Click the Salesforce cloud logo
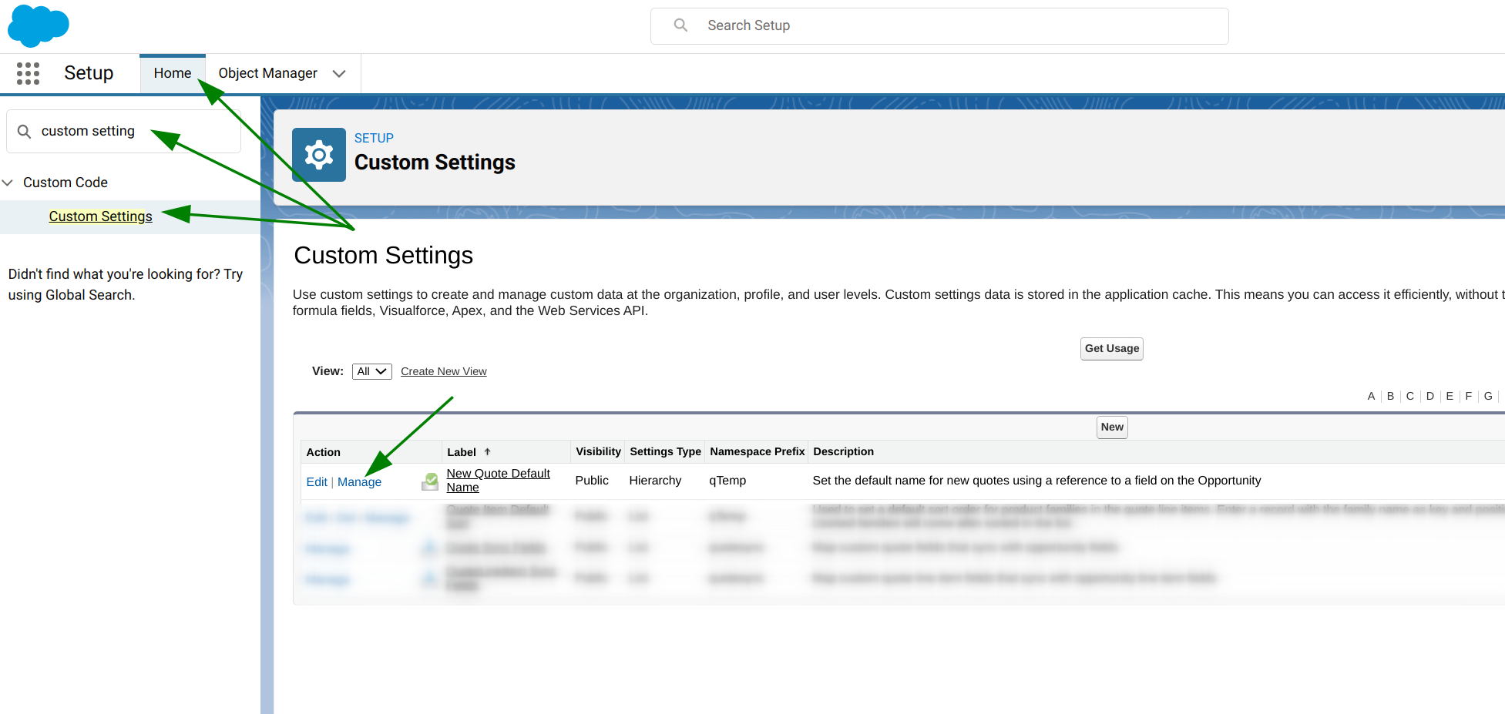1505x714 pixels. (x=39, y=25)
